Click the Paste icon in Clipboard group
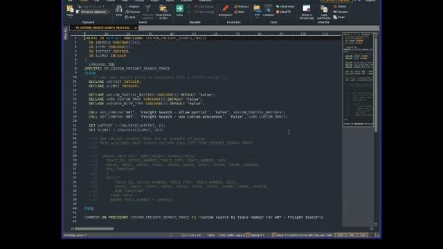The image size is (443, 249). point(70,9)
